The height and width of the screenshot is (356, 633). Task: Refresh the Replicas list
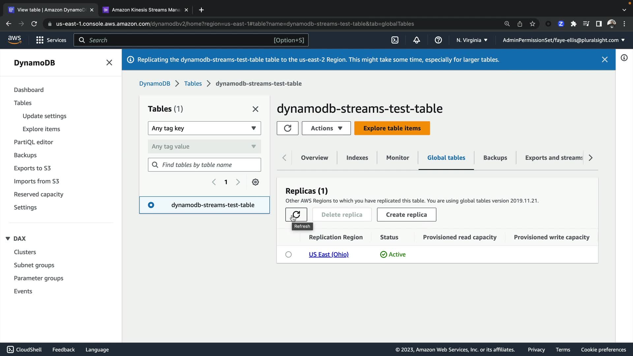point(296,215)
